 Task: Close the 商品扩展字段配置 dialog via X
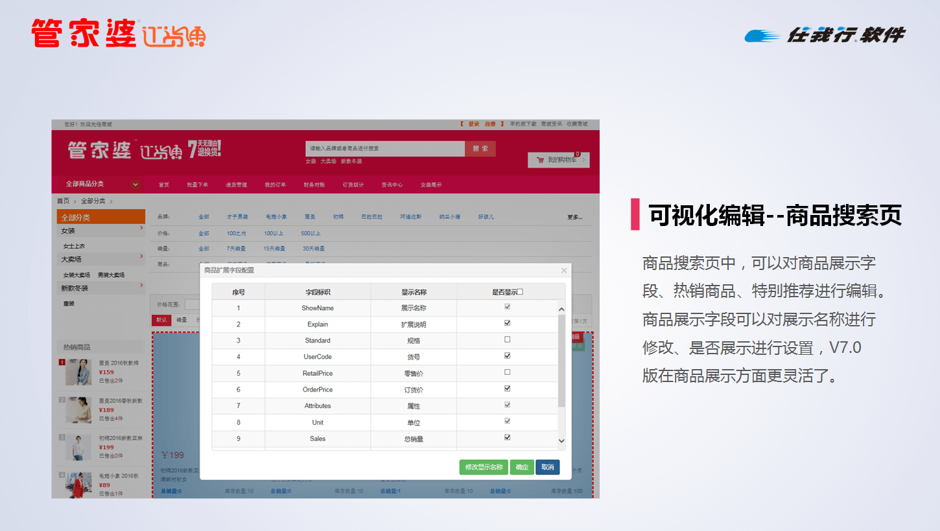[x=564, y=271]
